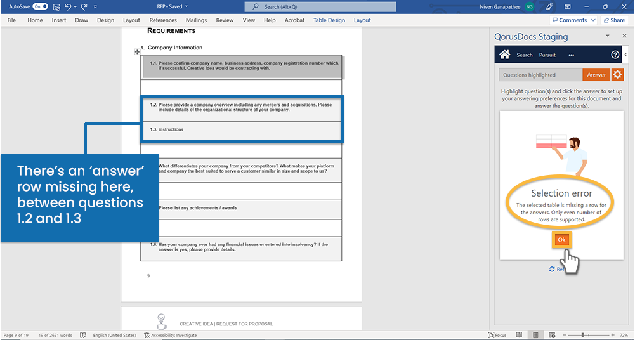Click the 1.3 instructions cell

(241, 131)
